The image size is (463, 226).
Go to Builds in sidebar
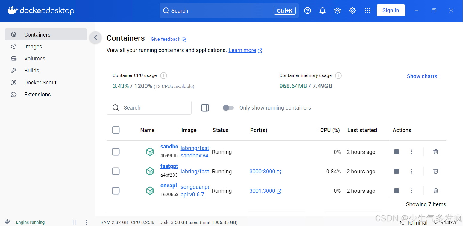(x=46, y=70)
